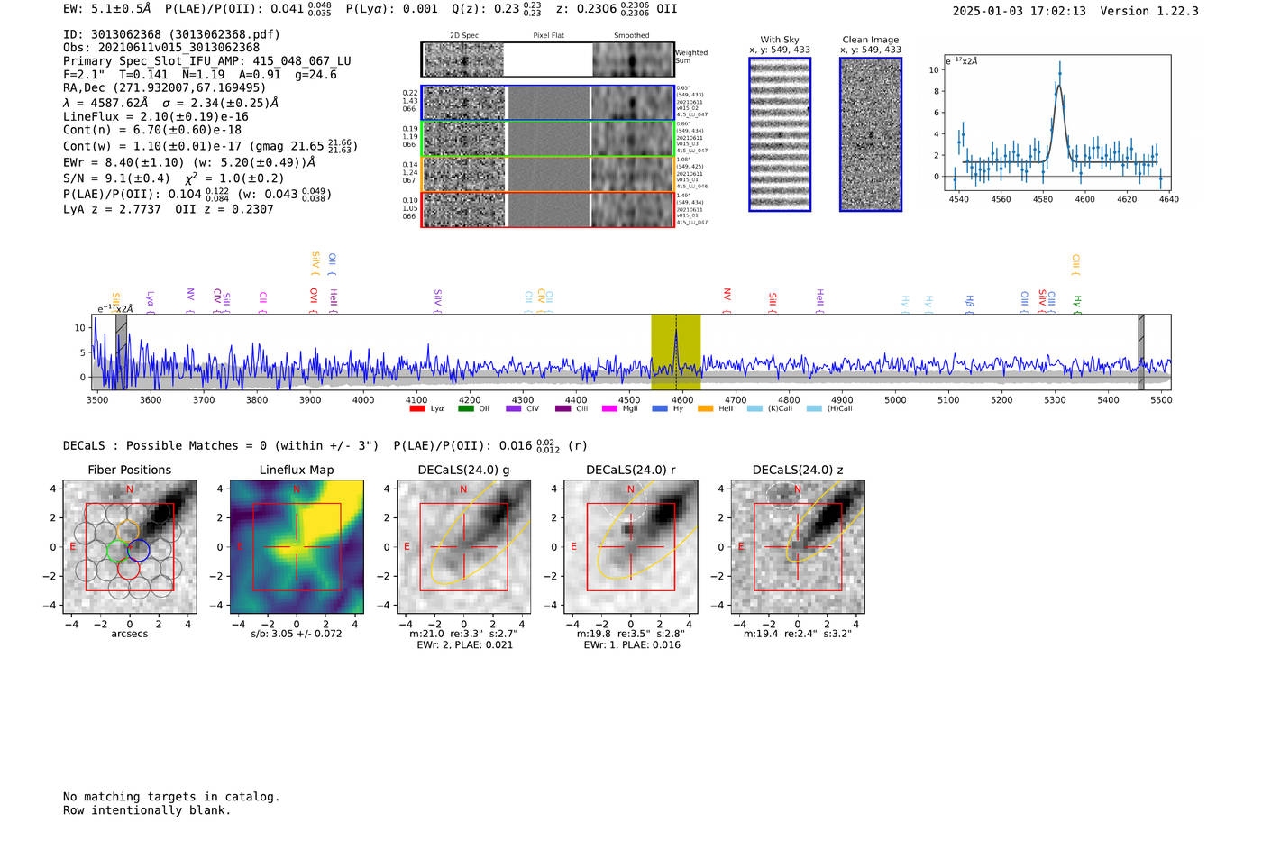Open the DECaLS(24.0) z image
1262x859 pixels.
[x=798, y=547]
